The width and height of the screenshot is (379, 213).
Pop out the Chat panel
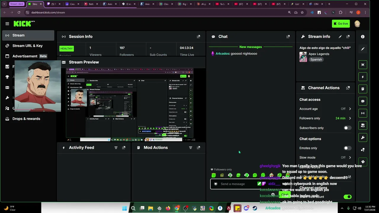(288, 37)
